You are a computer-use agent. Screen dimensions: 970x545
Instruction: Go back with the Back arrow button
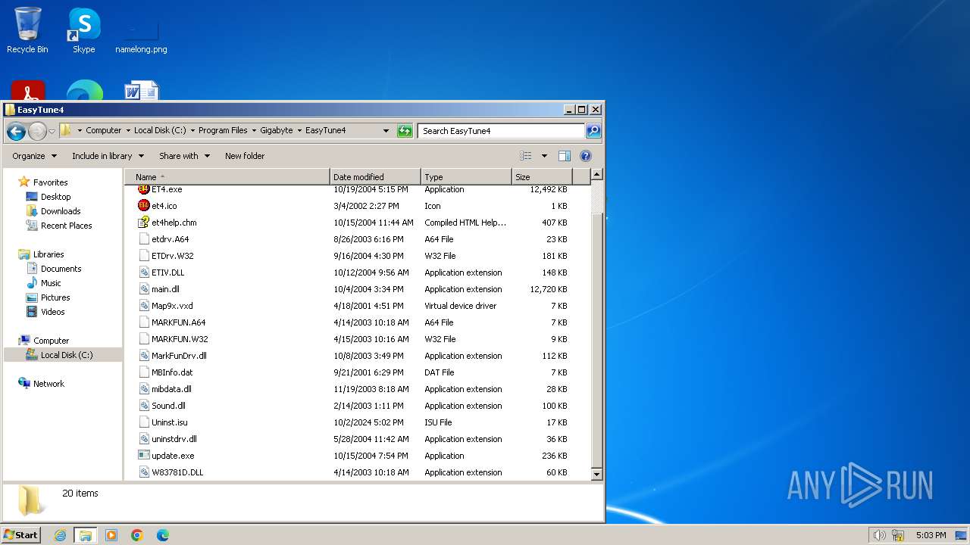point(16,131)
